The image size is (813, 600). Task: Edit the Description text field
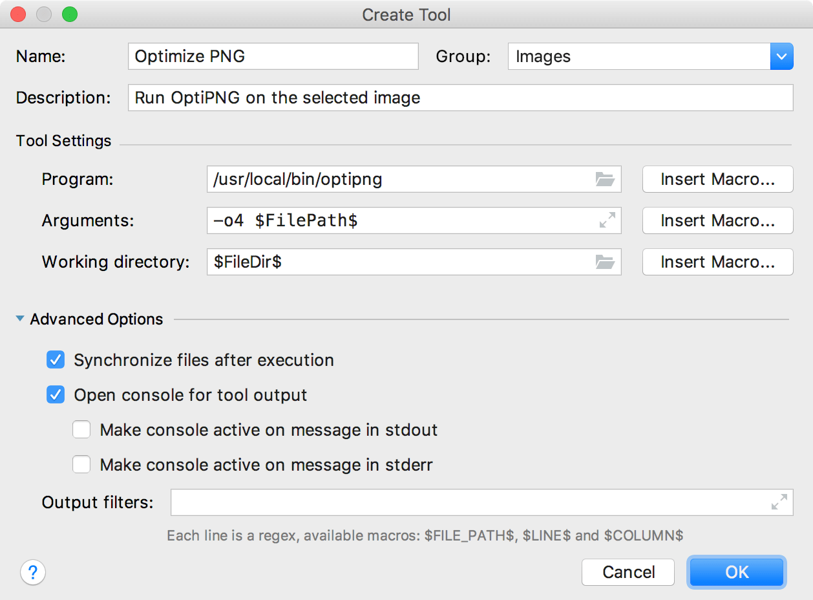pos(460,98)
